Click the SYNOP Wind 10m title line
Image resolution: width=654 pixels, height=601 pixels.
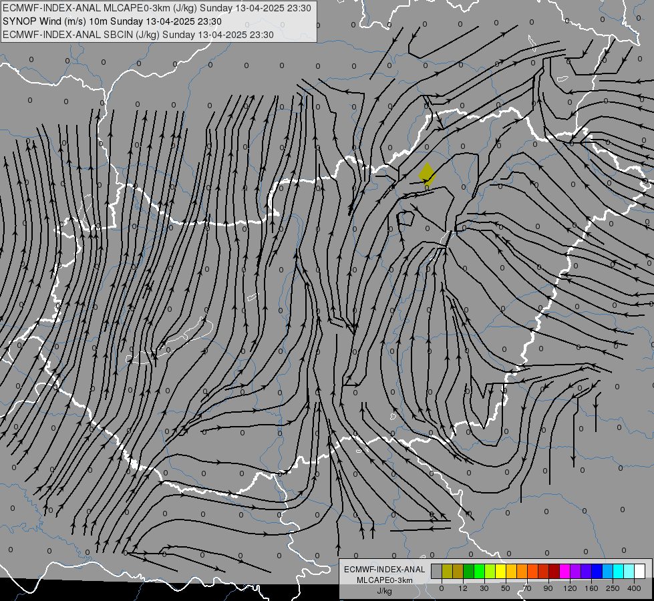pyautogui.click(x=112, y=21)
